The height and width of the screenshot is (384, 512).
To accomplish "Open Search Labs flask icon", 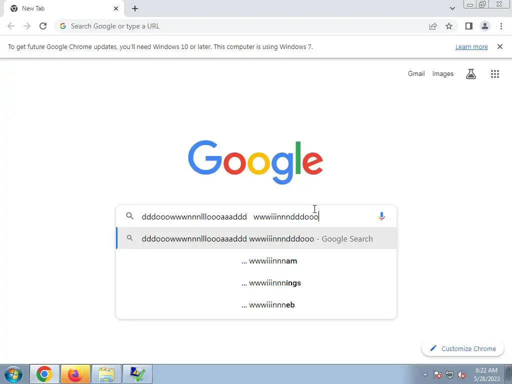I will [471, 74].
